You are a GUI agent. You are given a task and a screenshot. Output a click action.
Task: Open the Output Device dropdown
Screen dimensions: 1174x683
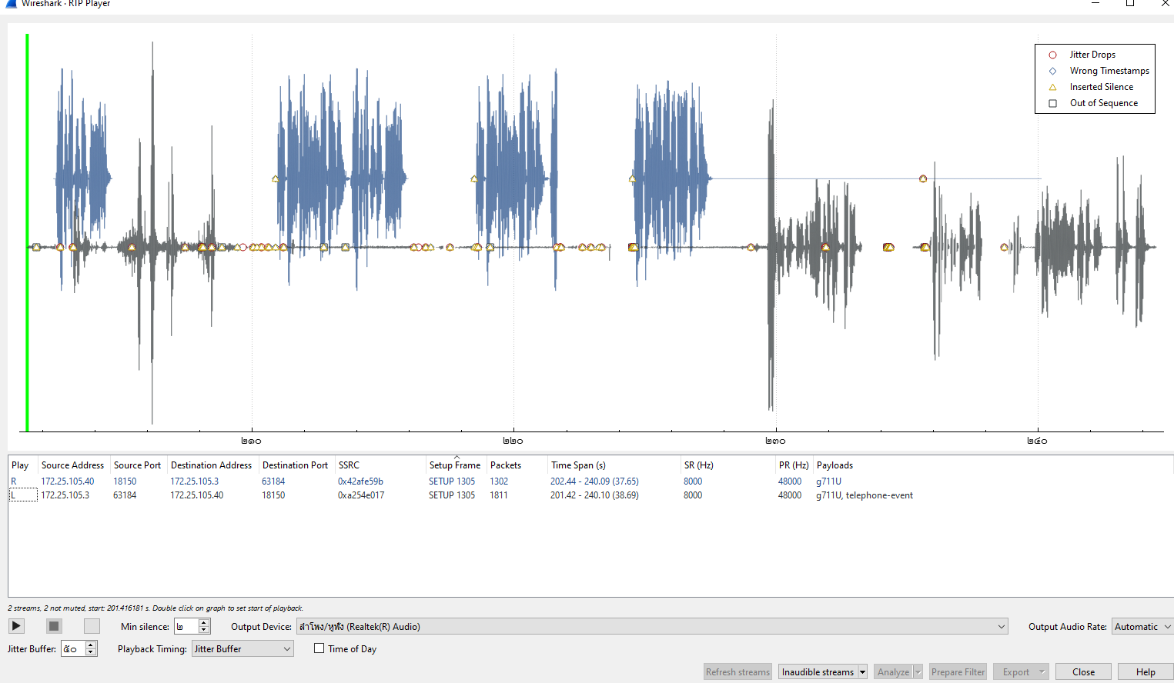coord(1001,627)
